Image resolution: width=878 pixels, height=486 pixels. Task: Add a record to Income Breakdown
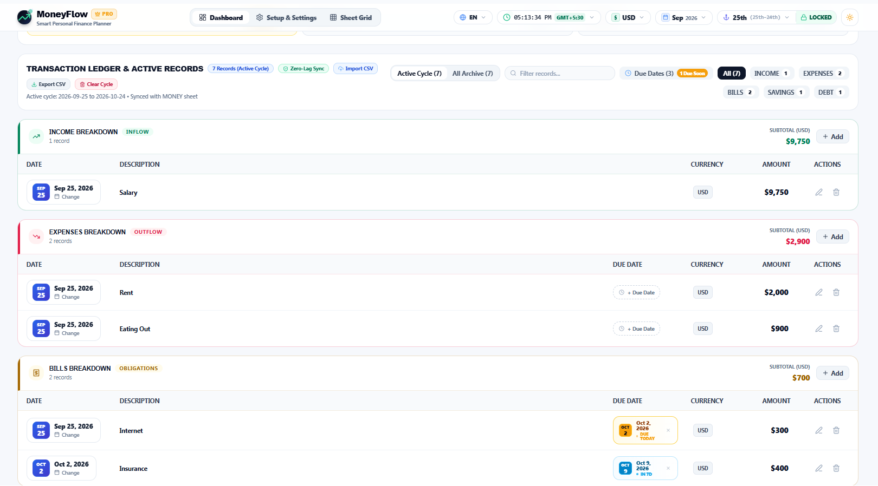[832, 137]
